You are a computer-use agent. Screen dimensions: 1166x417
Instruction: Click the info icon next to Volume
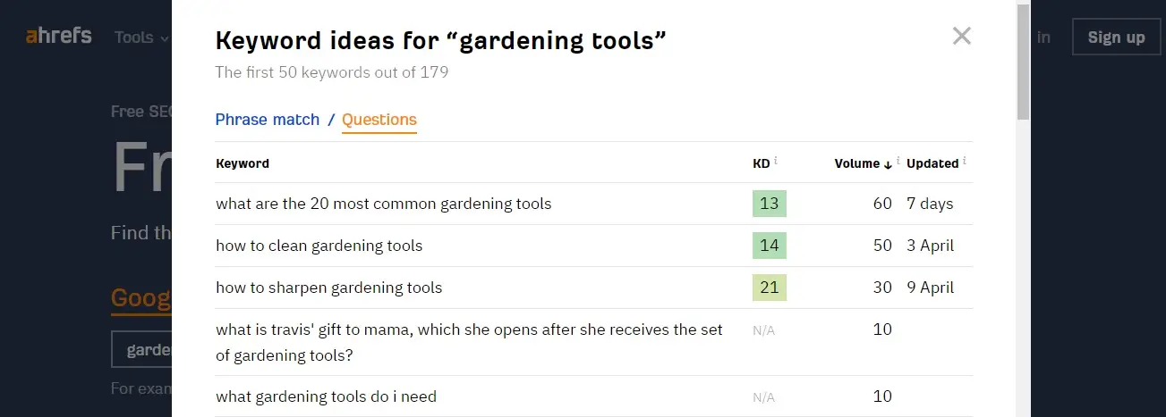pos(898,162)
